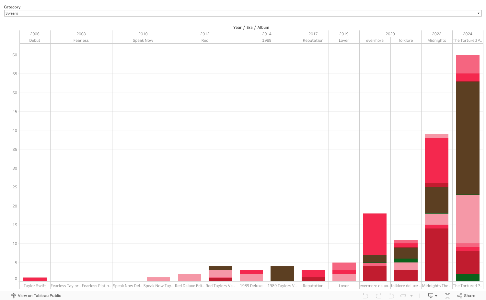Open the Download icon menu
Image resolution: width=486 pixels, height=300 pixels.
coord(433,295)
